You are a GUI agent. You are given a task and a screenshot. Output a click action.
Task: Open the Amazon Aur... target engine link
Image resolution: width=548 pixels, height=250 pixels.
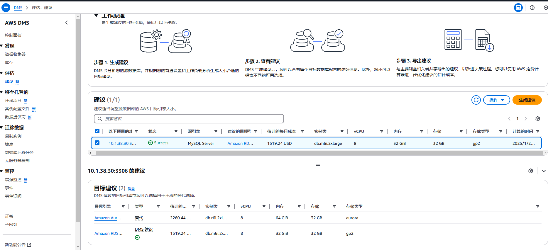click(108, 218)
